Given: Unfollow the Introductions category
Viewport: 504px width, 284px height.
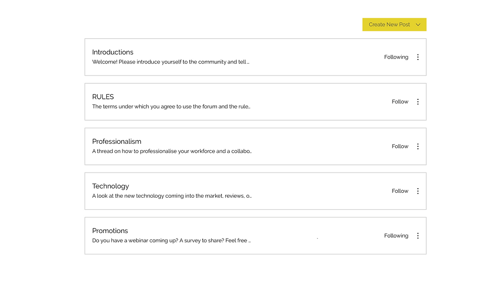Looking at the screenshot, I should pos(396,57).
